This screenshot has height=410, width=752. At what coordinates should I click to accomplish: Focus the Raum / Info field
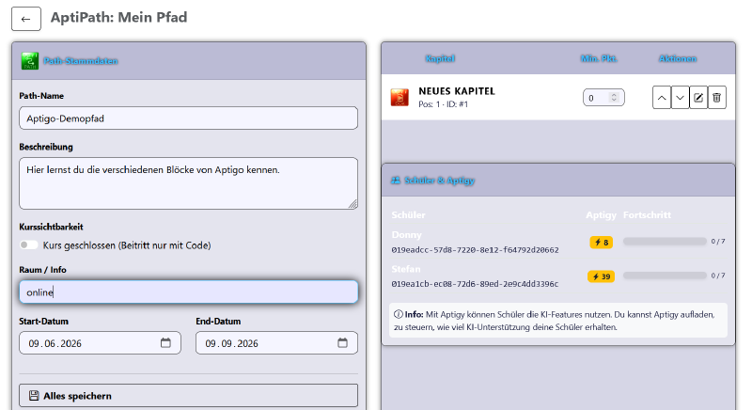(x=189, y=292)
